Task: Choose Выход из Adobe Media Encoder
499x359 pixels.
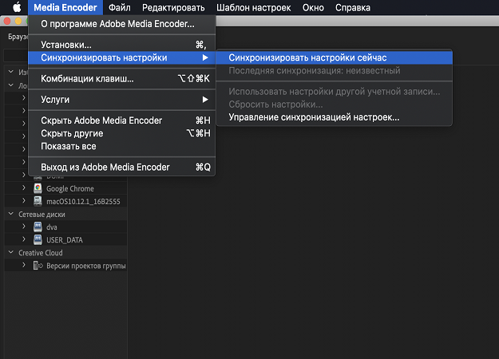Action: (105, 168)
